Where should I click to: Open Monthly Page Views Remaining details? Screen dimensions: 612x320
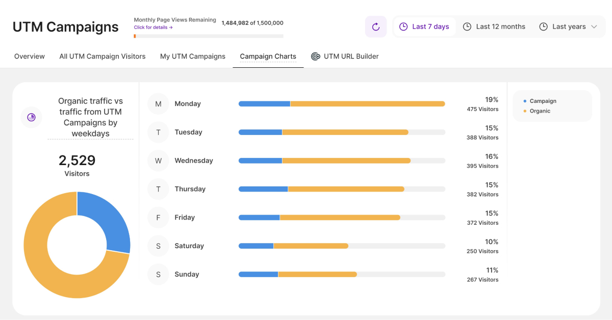pos(174,20)
